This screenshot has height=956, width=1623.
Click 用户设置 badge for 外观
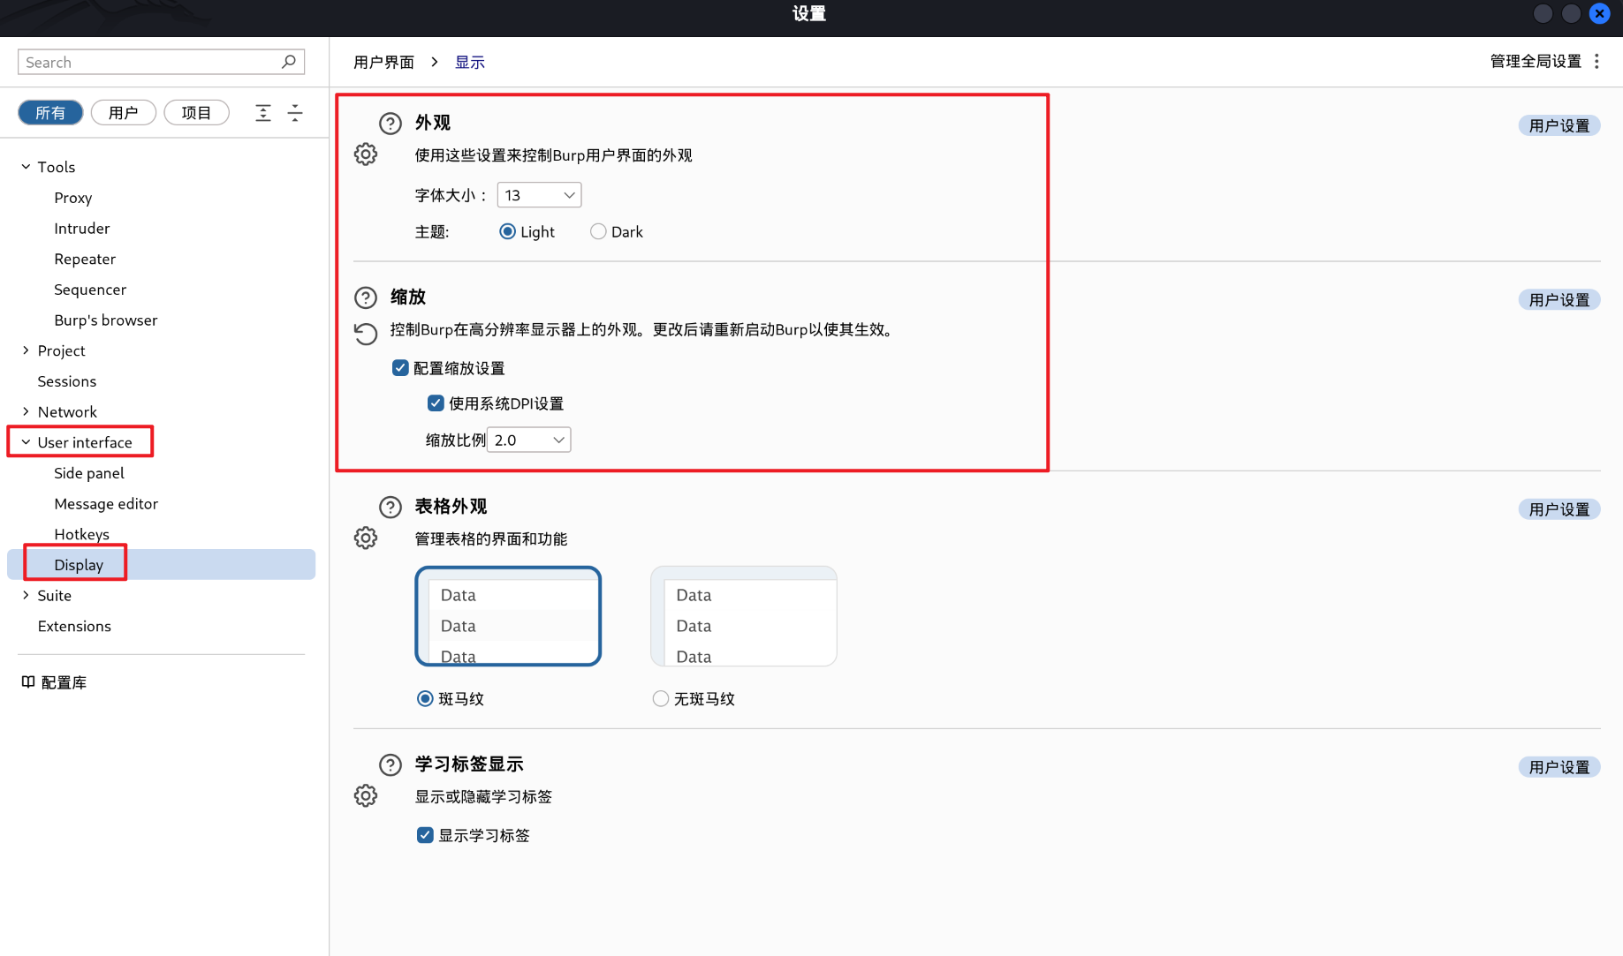(x=1559, y=125)
